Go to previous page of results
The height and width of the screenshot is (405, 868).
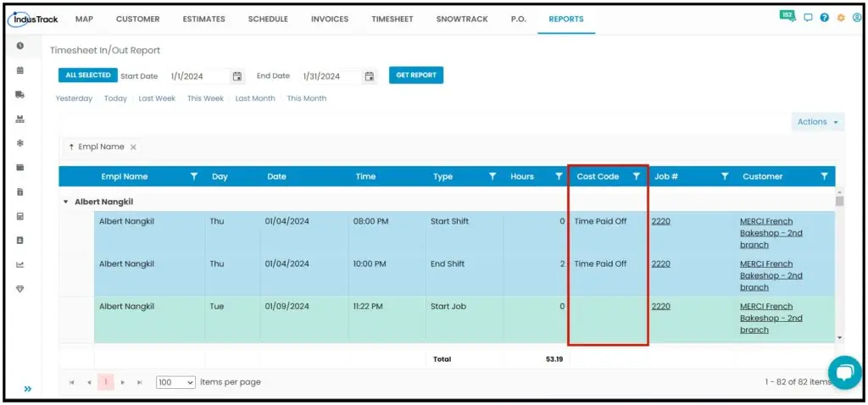tap(88, 382)
